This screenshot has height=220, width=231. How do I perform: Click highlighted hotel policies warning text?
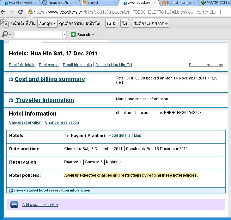coord(131,175)
